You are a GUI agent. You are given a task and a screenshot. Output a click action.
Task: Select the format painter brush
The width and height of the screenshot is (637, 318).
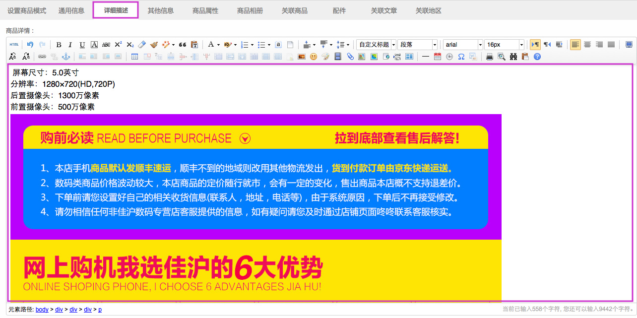click(x=154, y=45)
